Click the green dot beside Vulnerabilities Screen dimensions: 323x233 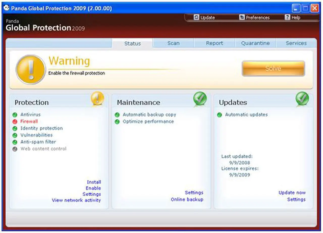pos(15,135)
